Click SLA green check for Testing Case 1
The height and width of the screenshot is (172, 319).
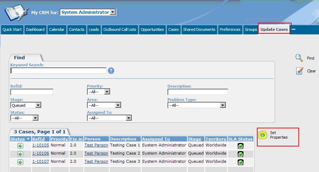point(241,146)
